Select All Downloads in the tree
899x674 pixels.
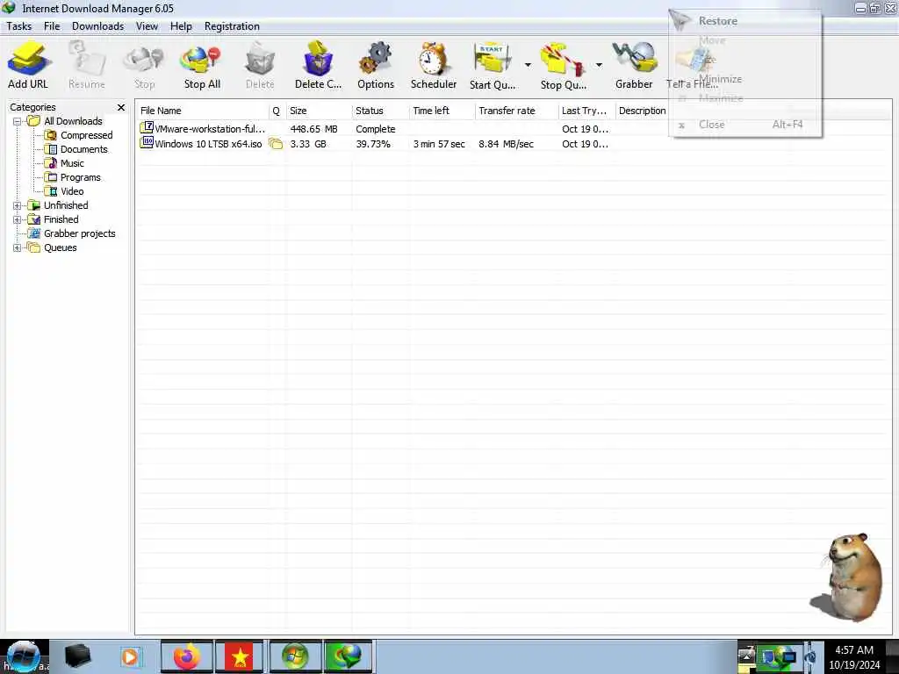tap(74, 121)
